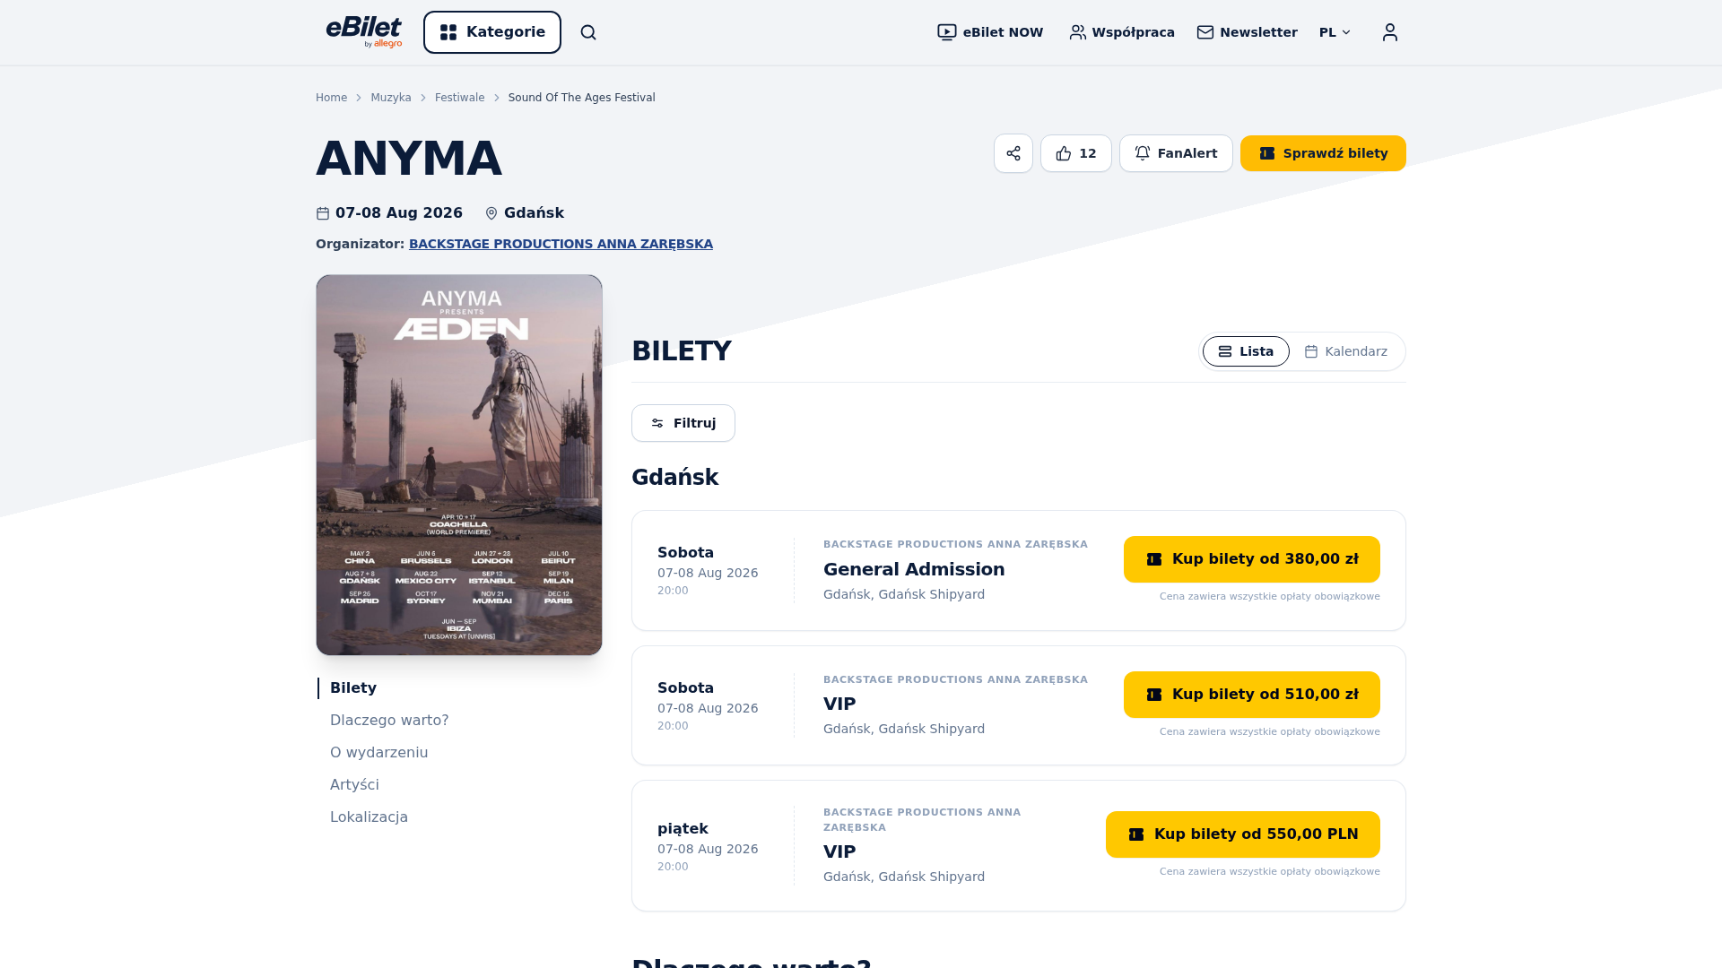The height and width of the screenshot is (968, 1722).
Task: Open Newsletter from the header
Action: click(x=1247, y=32)
